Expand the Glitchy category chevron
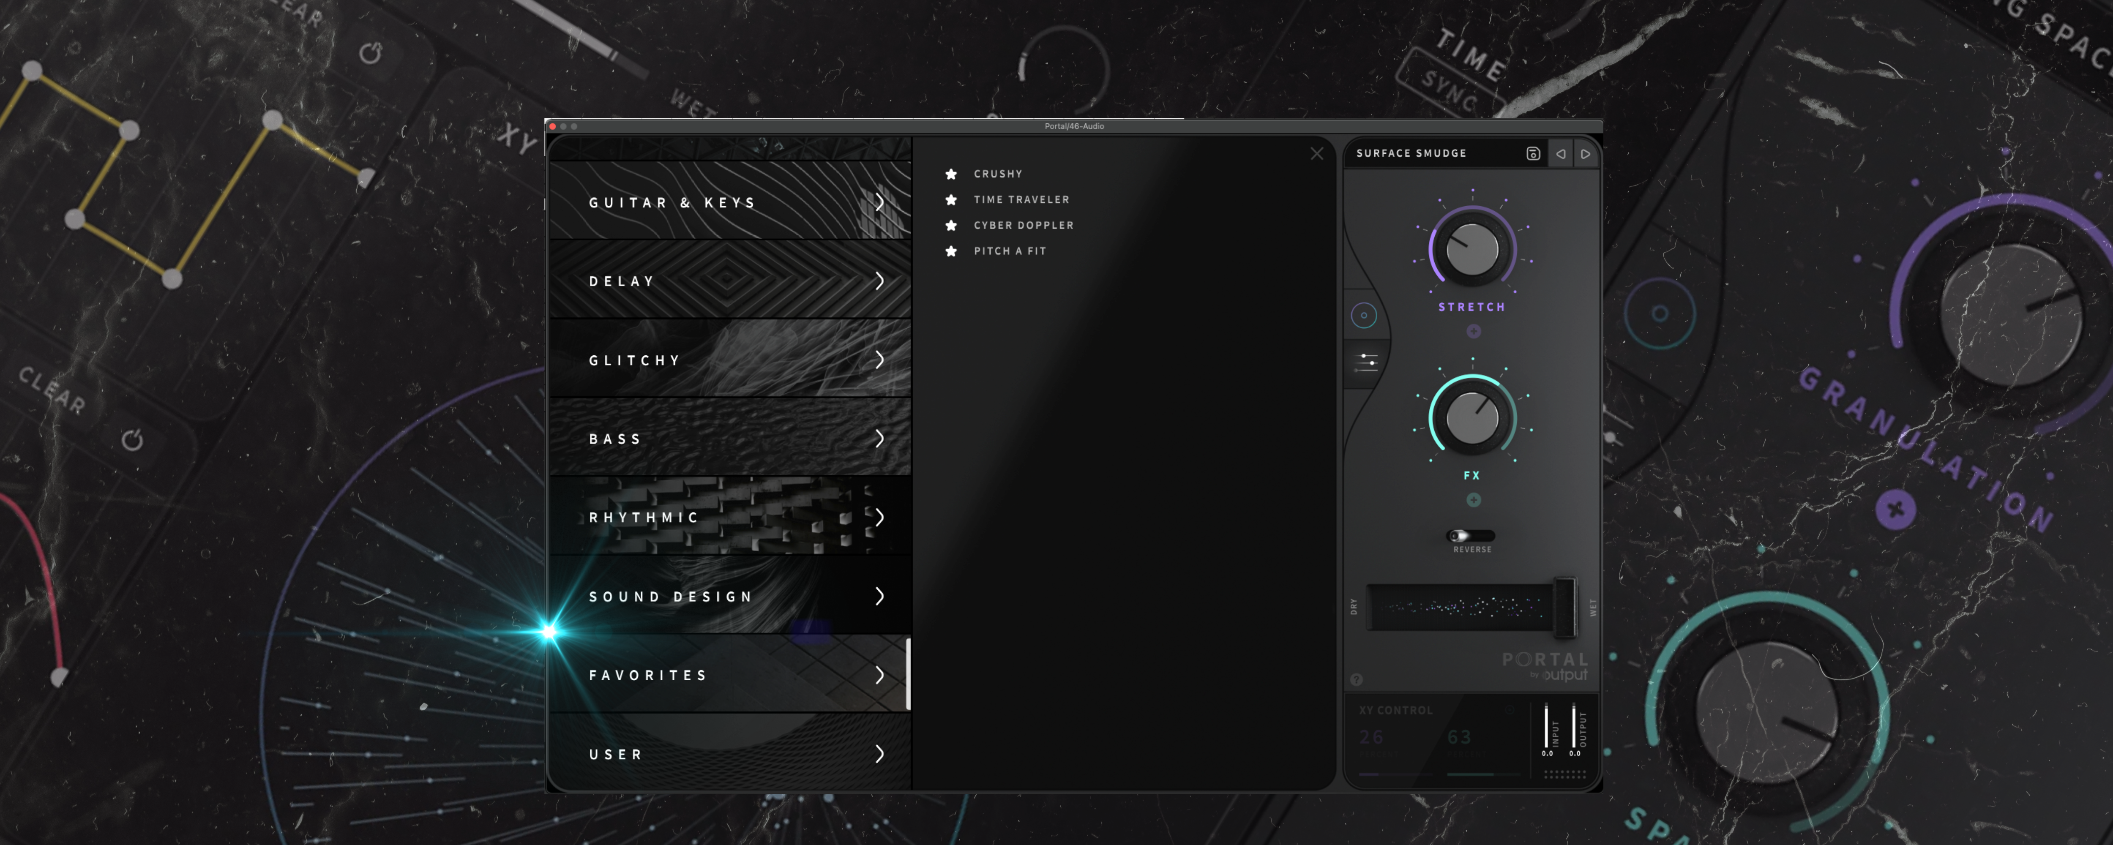Viewport: 2113px width, 845px height. [879, 359]
